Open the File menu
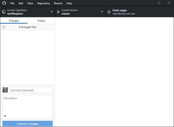174x127 pixels. point(12,3)
